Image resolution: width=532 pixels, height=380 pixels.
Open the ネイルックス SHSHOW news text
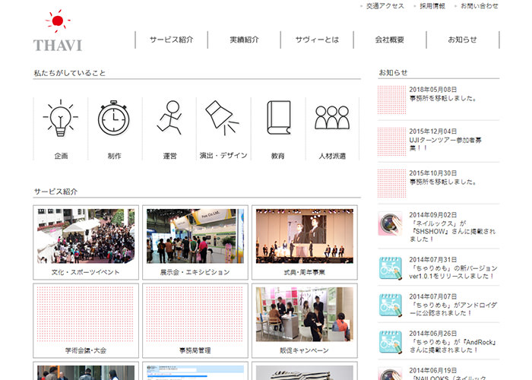pyautogui.click(x=452, y=227)
